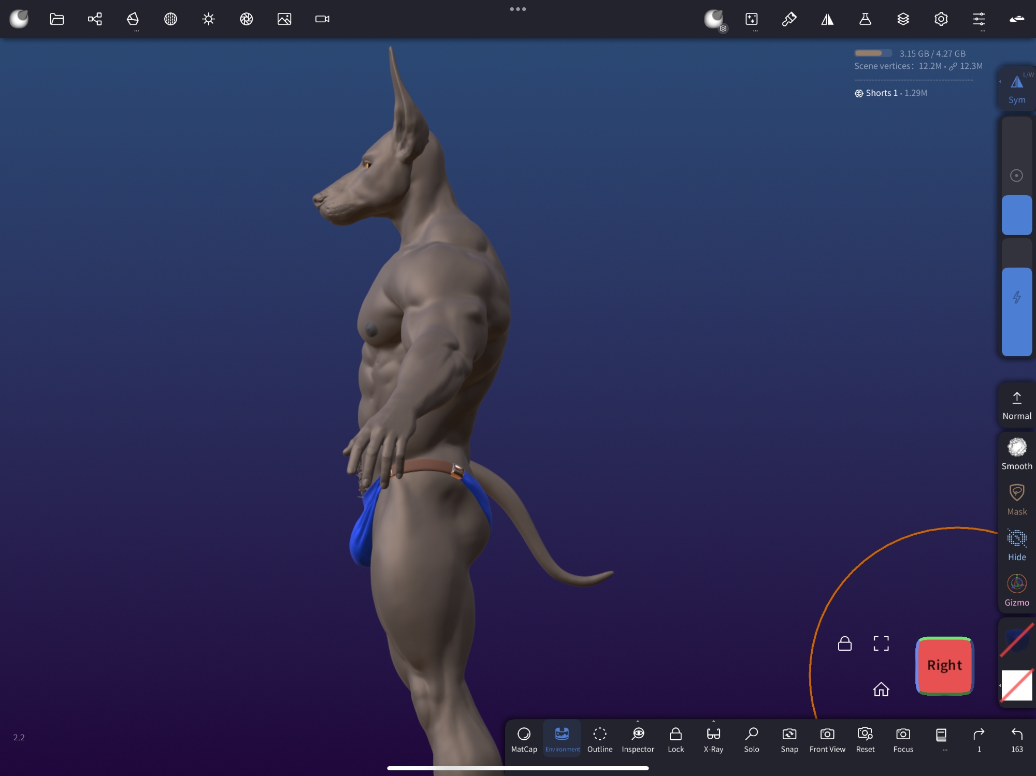Open the Lighting sun menu
Screen dimensions: 1036x776
(208, 19)
